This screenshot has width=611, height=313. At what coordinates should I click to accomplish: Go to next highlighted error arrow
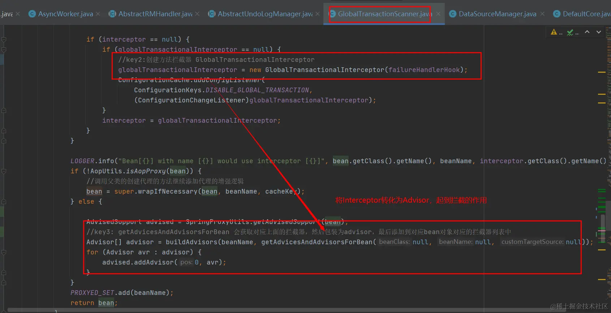(x=599, y=32)
